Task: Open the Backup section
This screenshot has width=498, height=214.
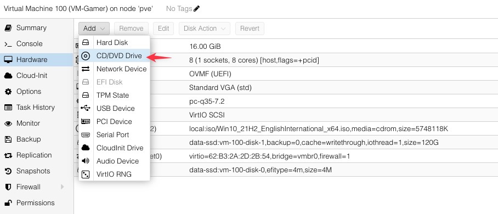Action: pyautogui.click(x=37, y=139)
